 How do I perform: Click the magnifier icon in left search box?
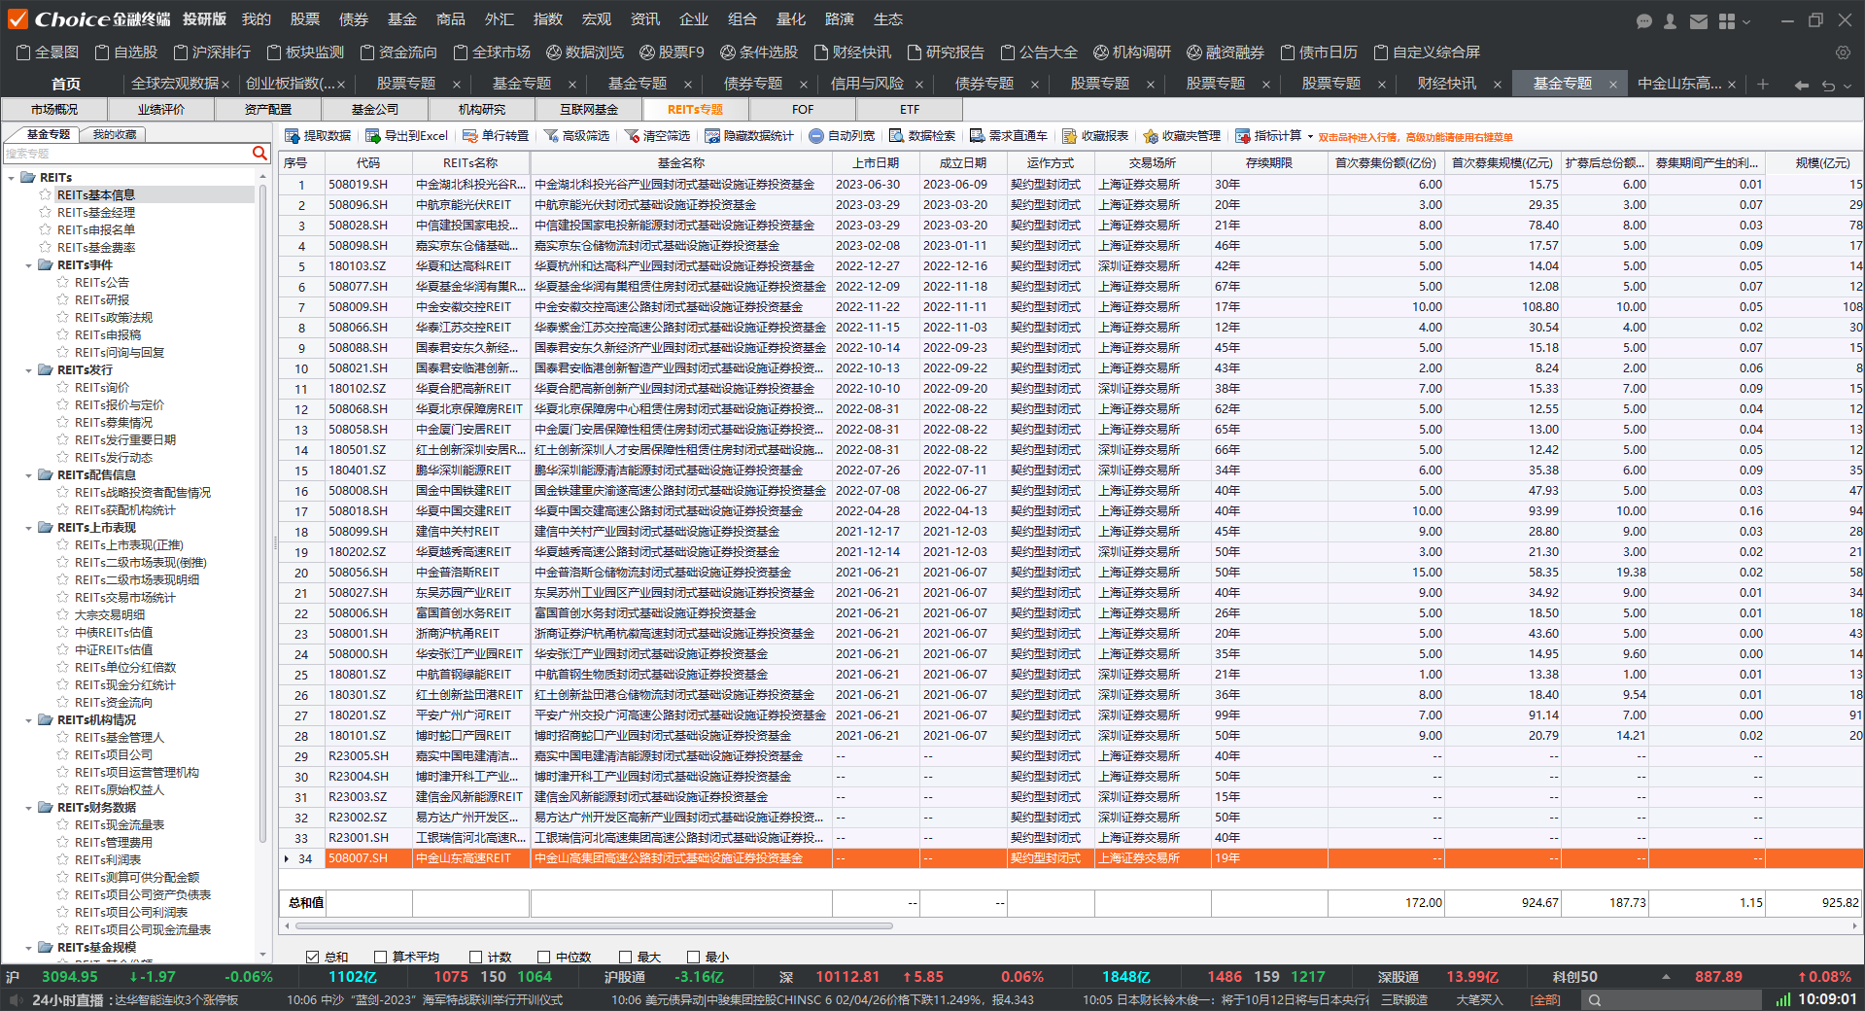(259, 154)
